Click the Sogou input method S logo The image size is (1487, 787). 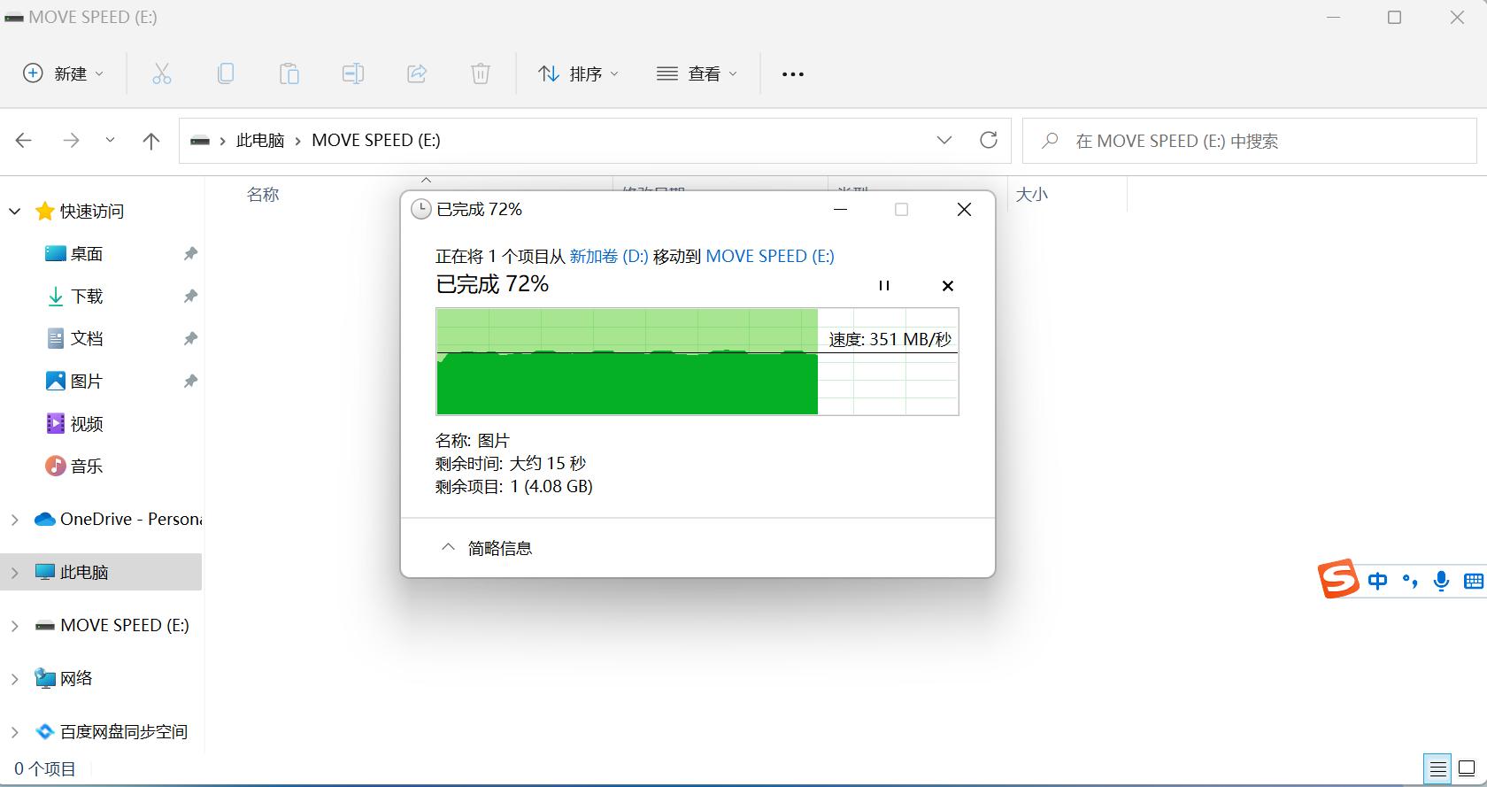(x=1338, y=579)
